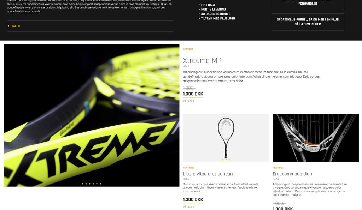Open Libero vitae erat aenean product
362x210 pixels.
point(208,174)
